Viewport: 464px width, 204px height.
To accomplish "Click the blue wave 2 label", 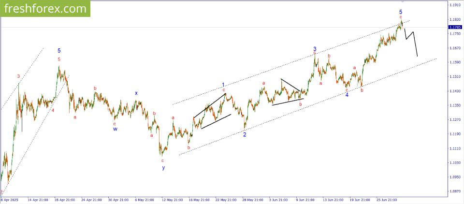I will point(245,134).
